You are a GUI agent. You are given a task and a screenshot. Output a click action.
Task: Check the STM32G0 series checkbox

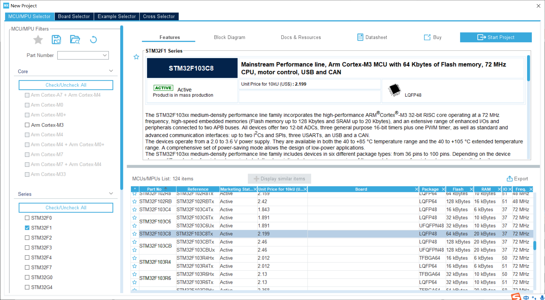27,277
